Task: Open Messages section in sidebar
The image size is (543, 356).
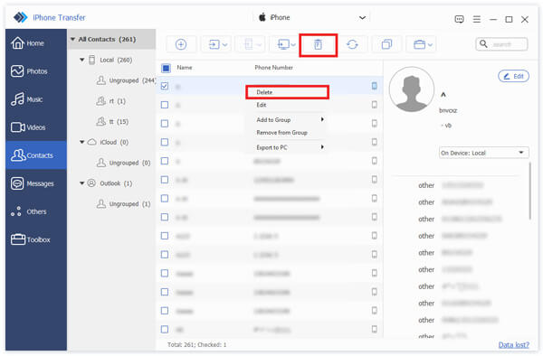Action: (x=35, y=183)
